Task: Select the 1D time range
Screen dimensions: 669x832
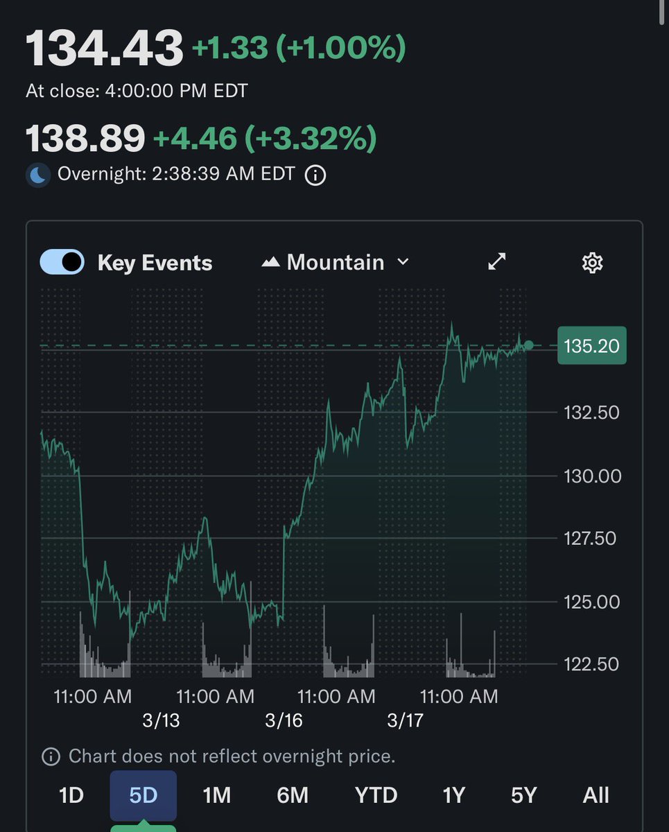Action: [x=71, y=795]
